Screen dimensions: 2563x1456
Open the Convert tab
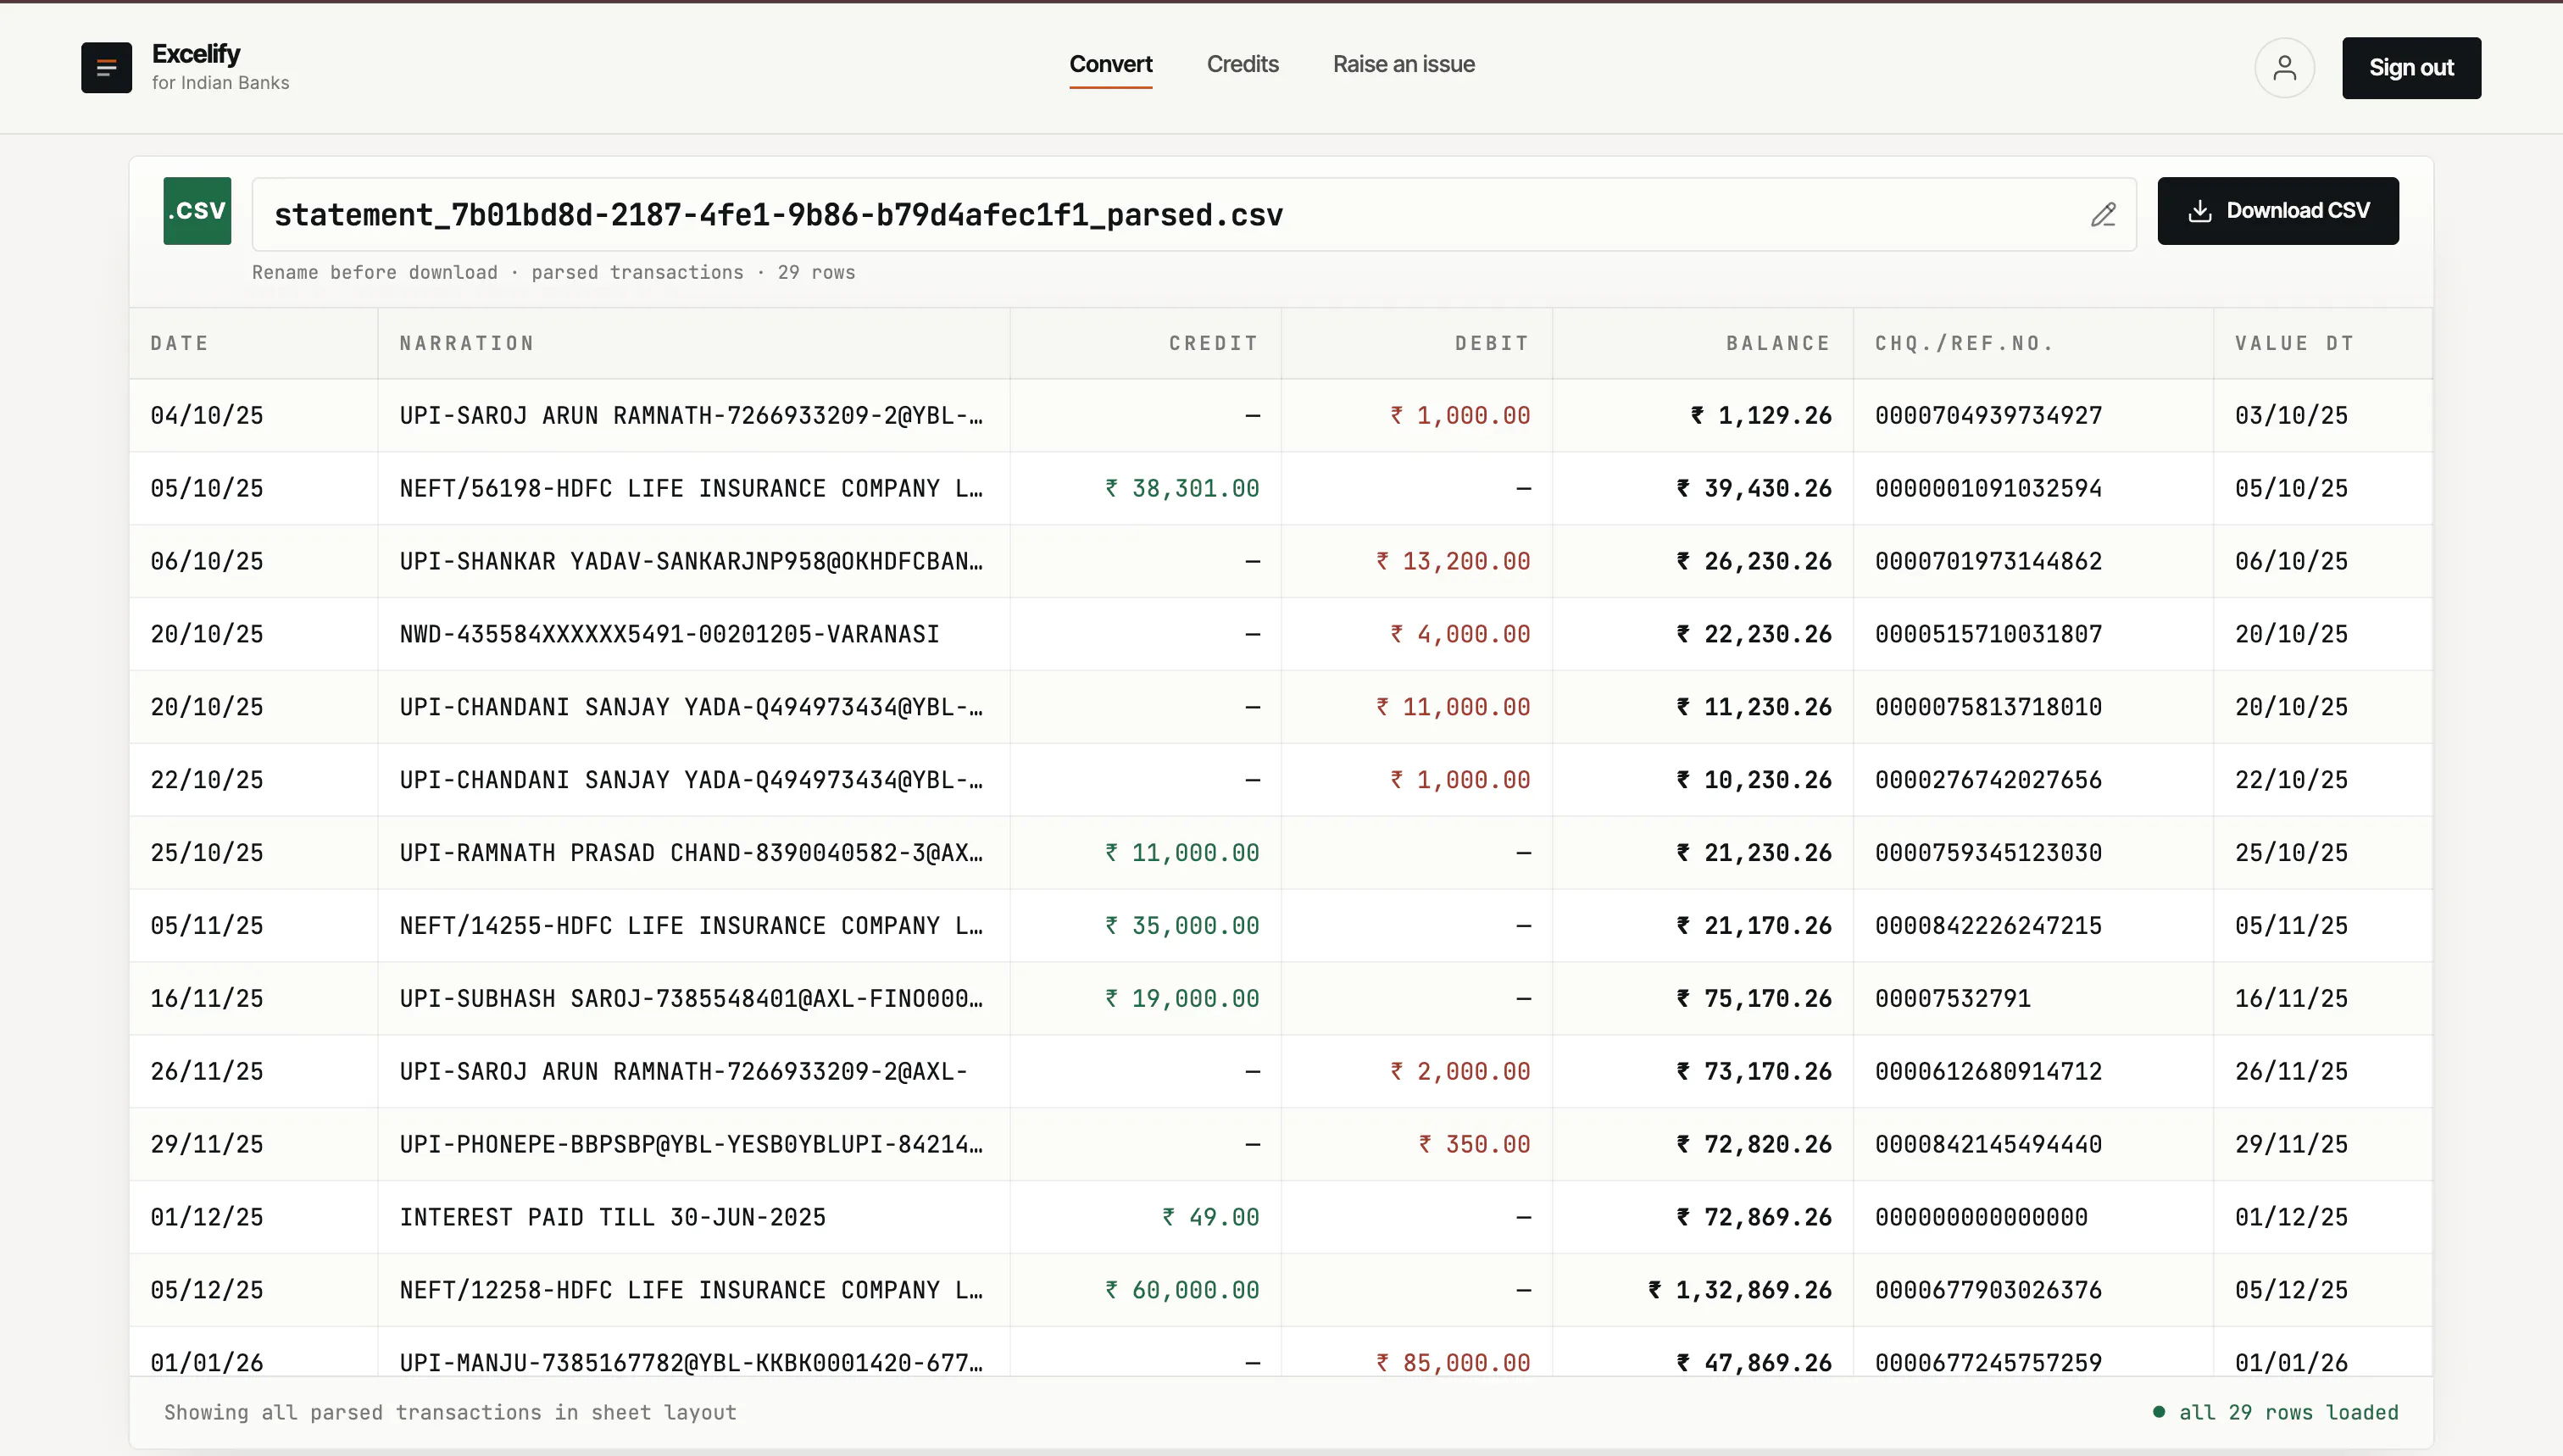[x=1110, y=64]
